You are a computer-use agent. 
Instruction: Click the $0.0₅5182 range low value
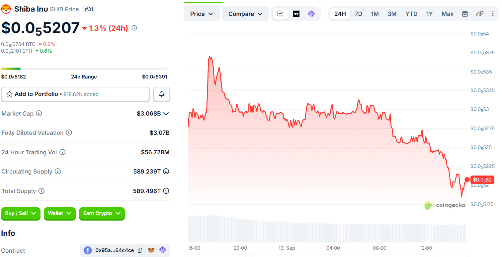point(14,77)
